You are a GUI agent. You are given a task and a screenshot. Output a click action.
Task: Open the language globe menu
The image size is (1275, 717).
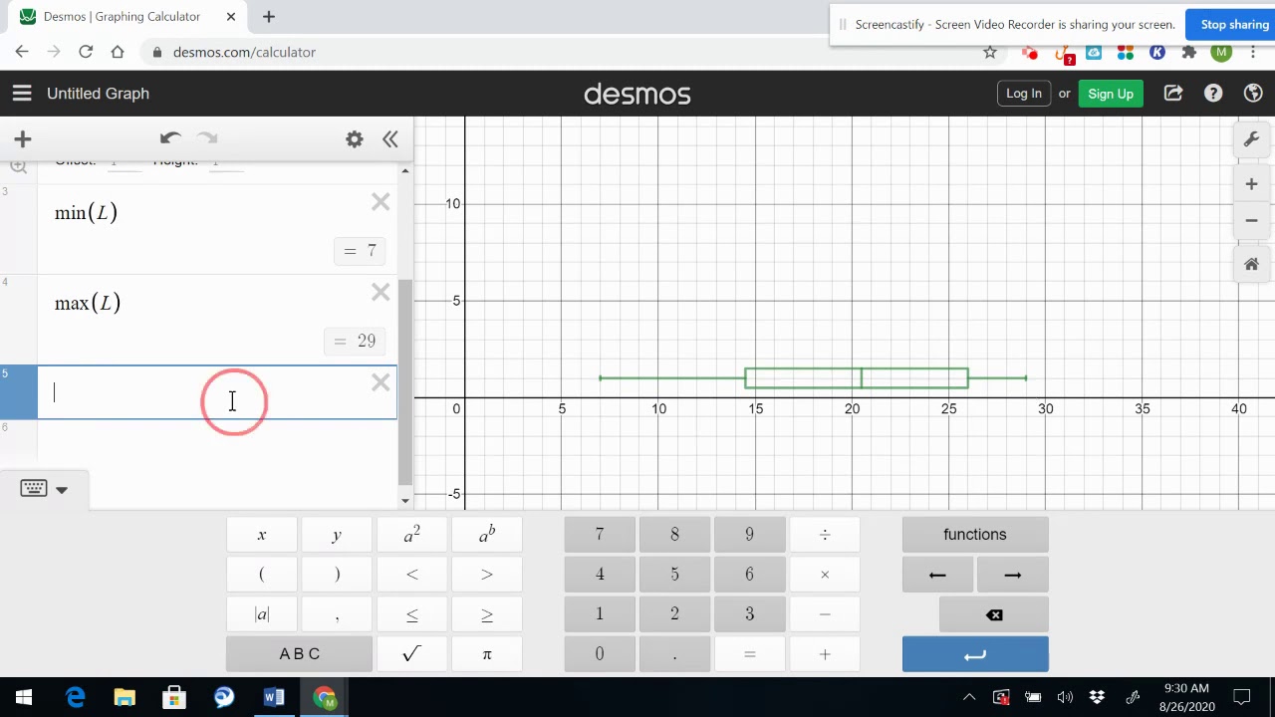[1253, 94]
